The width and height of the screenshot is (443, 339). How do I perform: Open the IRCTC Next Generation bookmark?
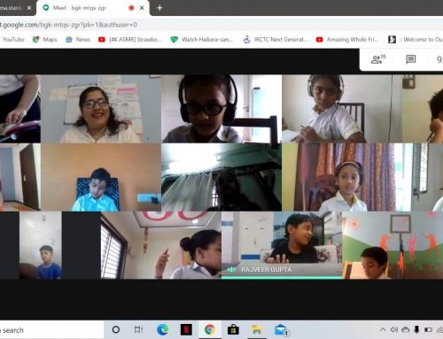(x=276, y=39)
